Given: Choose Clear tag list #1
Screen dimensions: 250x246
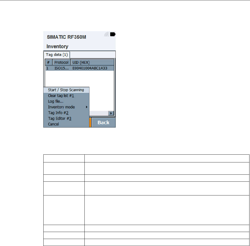Looking at the screenshot, I should [x=66, y=96].
